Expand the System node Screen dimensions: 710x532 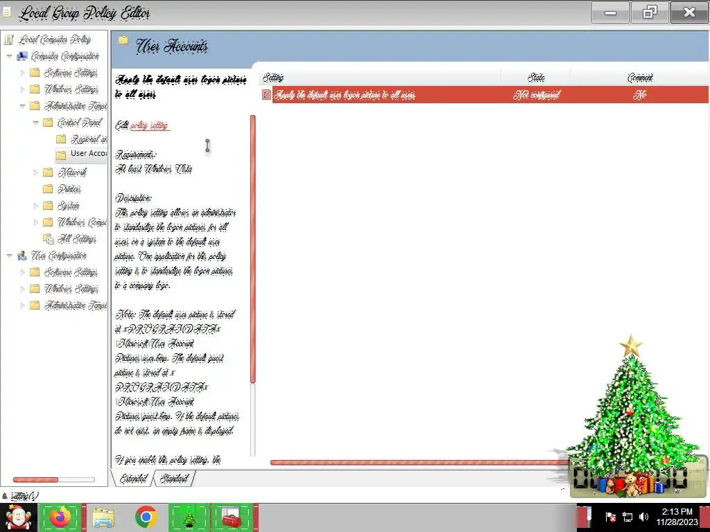click(36, 206)
